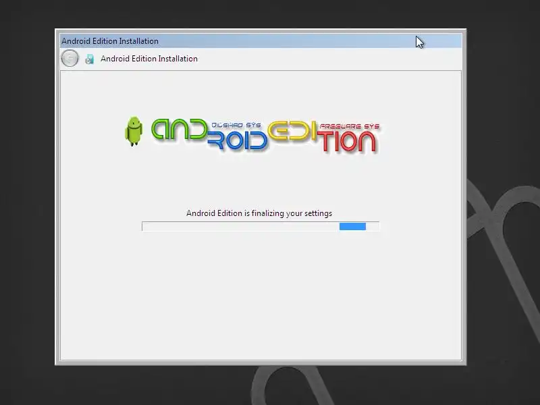
Task: Click the green Android robot logo
Action: pos(134,131)
